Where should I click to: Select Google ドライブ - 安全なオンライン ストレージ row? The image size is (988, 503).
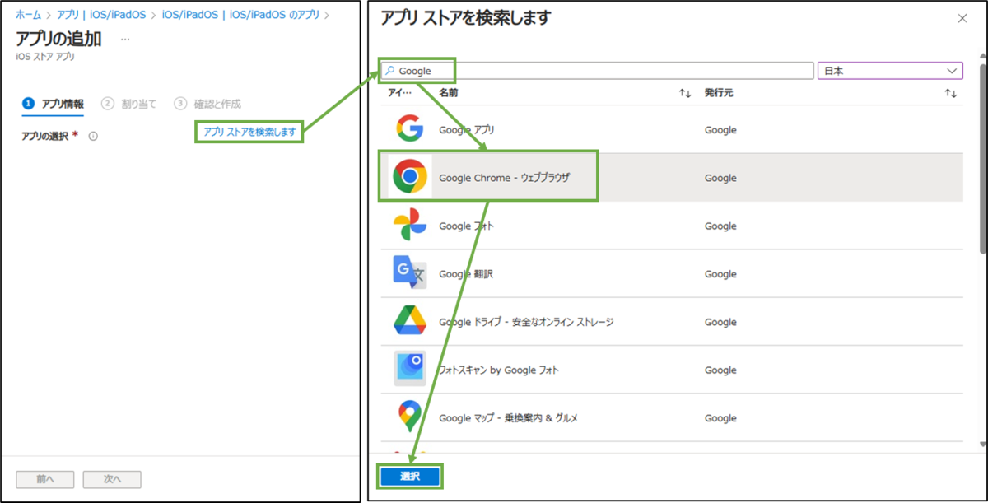(x=670, y=322)
